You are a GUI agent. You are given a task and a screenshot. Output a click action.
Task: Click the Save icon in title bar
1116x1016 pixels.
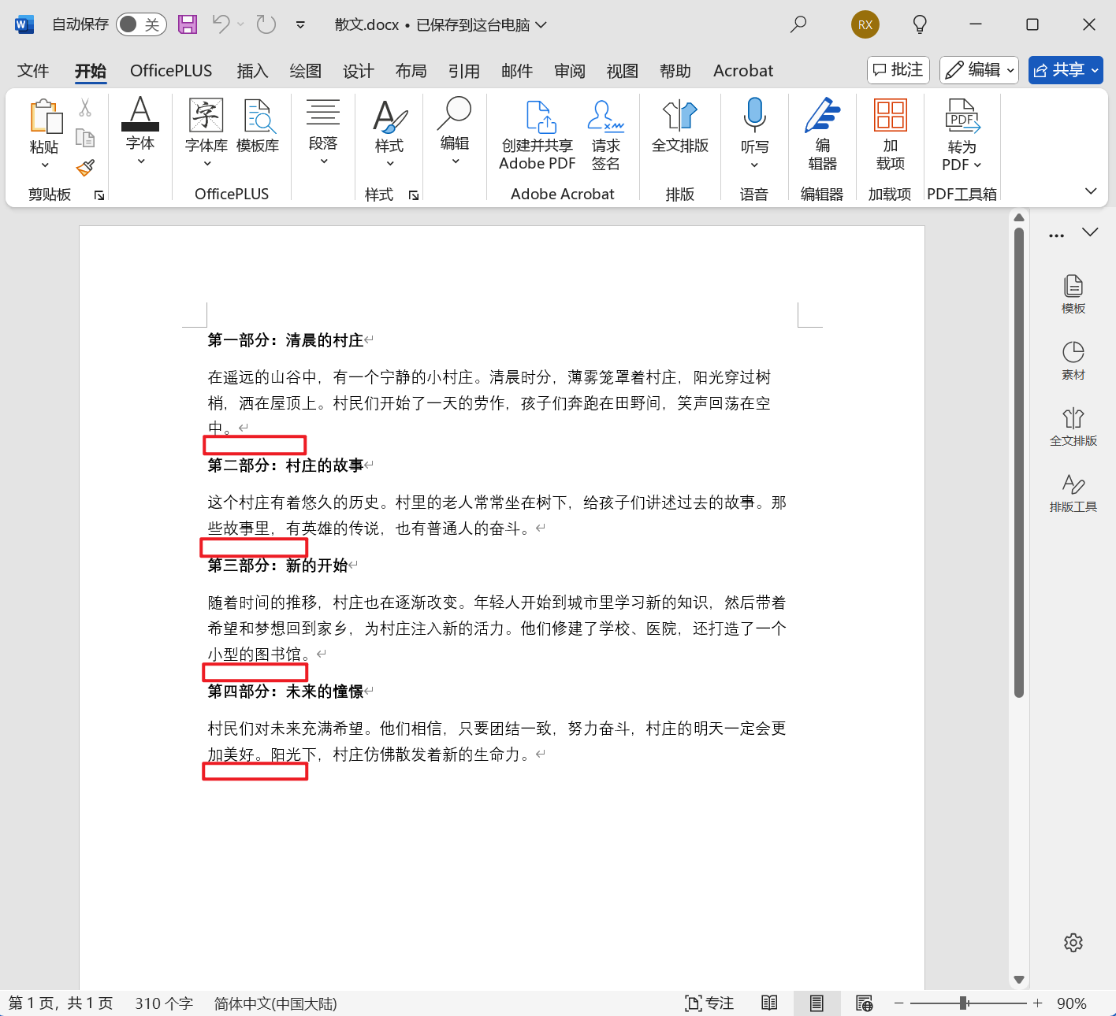click(x=188, y=24)
